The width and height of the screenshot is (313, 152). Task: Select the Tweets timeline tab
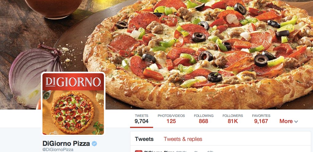tap(144, 139)
